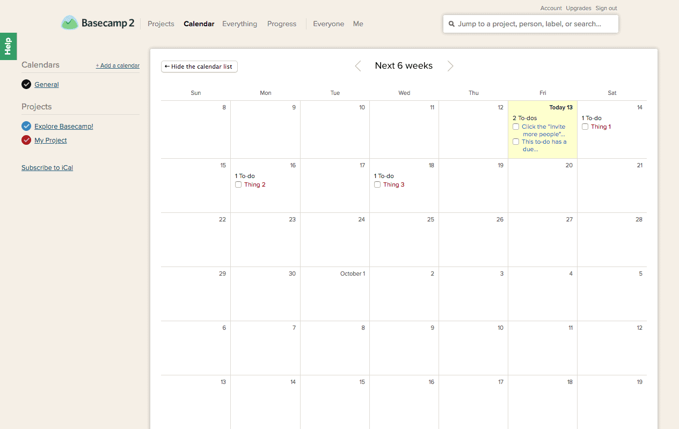This screenshot has height=429, width=679.
Task: Toggle My Project red check circle
Action: click(x=26, y=140)
